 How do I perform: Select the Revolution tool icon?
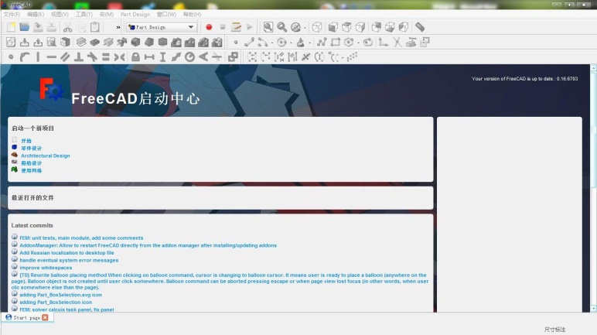[108, 42]
